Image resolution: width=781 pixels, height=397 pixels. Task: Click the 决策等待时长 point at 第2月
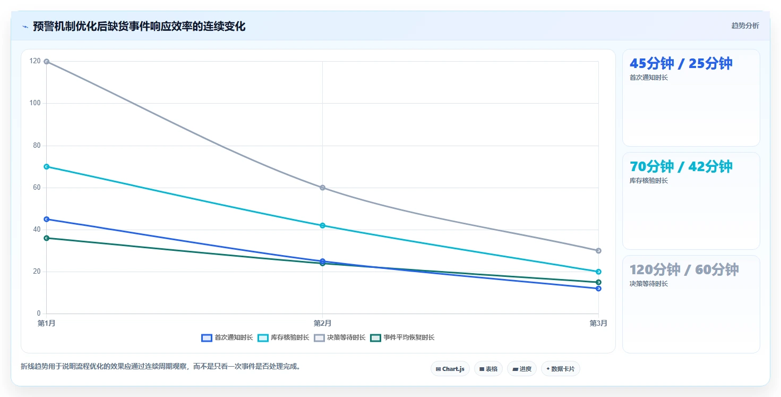tap(323, 188)
